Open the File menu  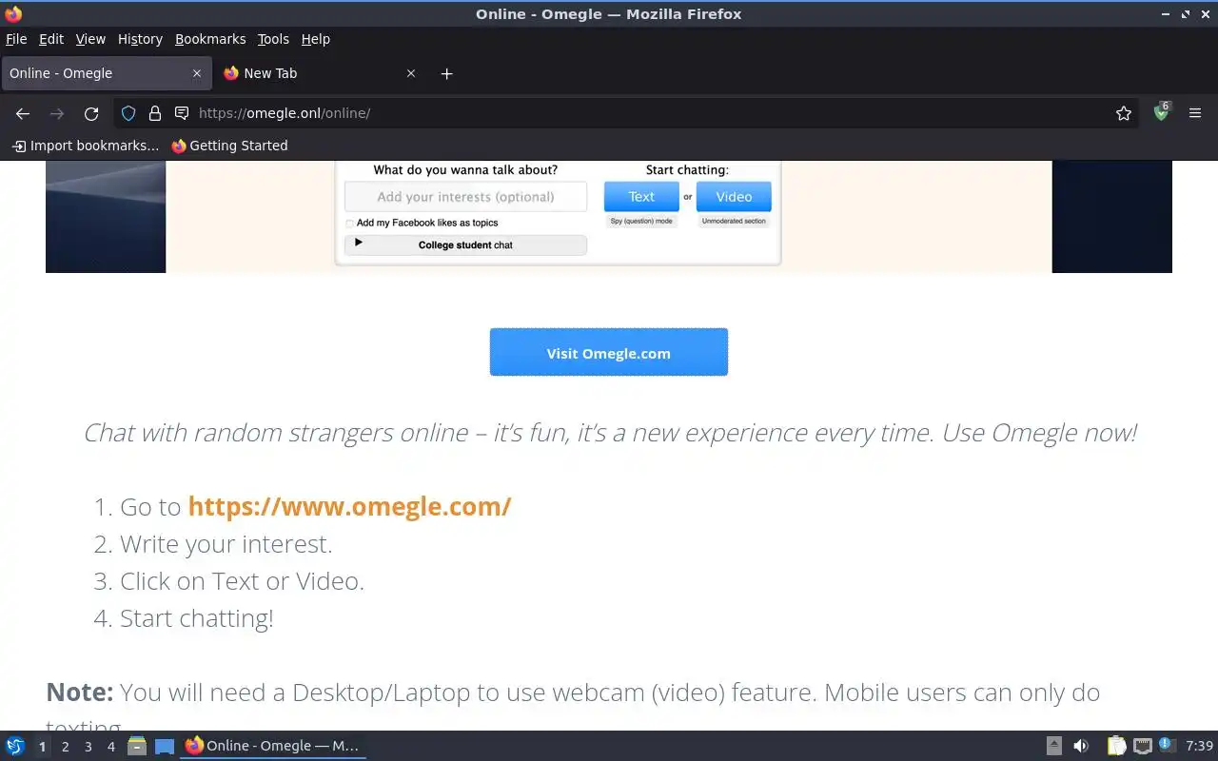click(x=16, y=39)
